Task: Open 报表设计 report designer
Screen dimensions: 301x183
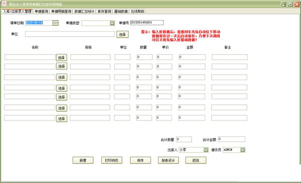Action: tap(169, 160)
